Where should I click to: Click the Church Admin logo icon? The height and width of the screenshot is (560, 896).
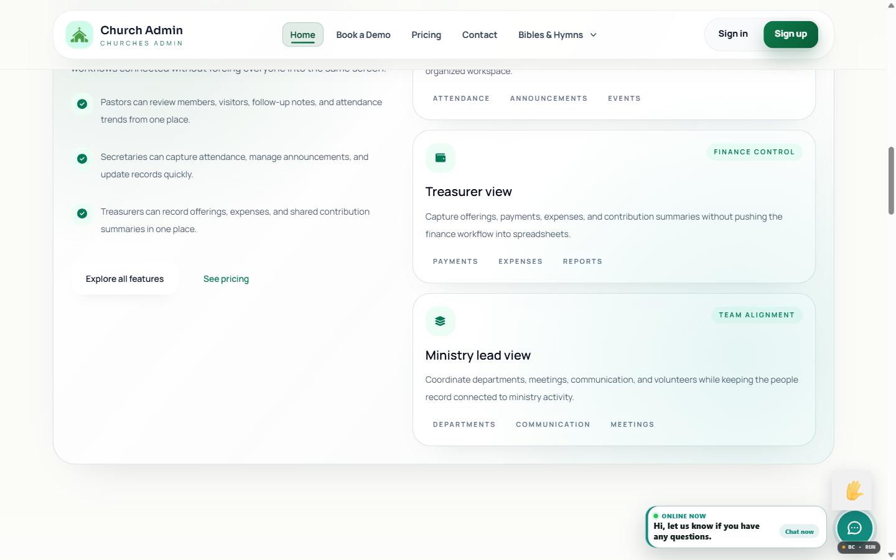tap(80, 35)
